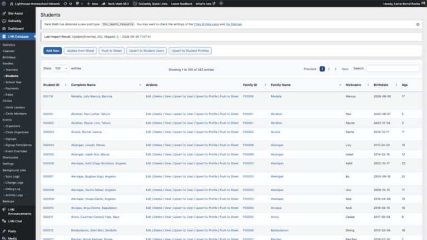427x240 pixels.
Task: Open Leave feedback in admin bar
Action: [x=182, y=4]
